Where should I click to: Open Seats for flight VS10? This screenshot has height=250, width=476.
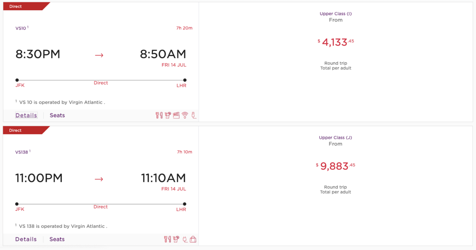point(57,115)
